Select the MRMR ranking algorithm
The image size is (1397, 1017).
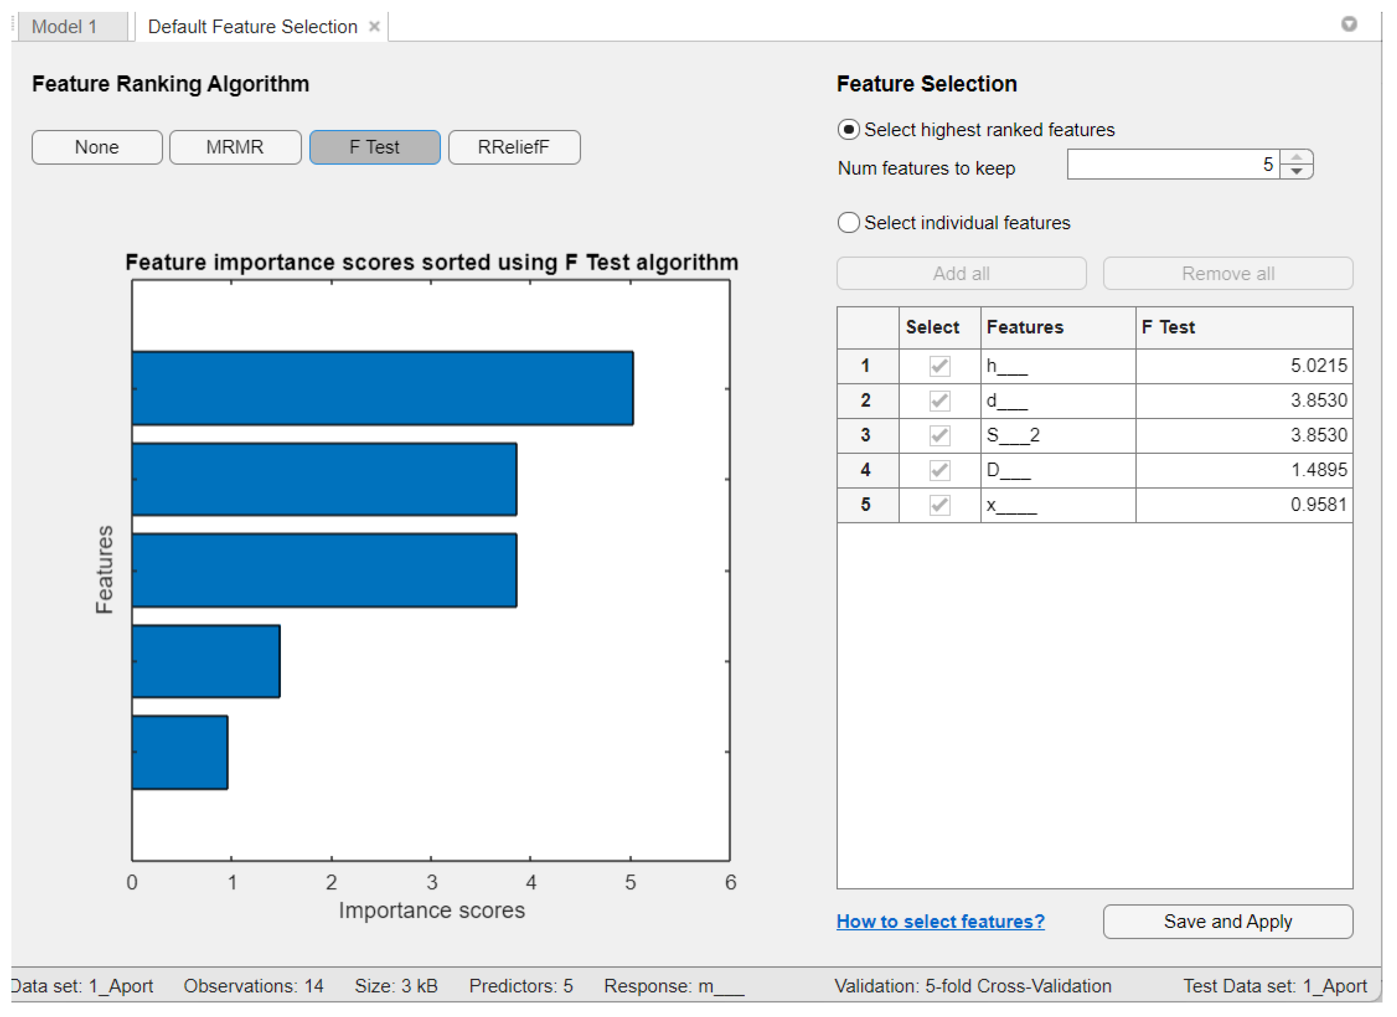[x=235, y=147]
